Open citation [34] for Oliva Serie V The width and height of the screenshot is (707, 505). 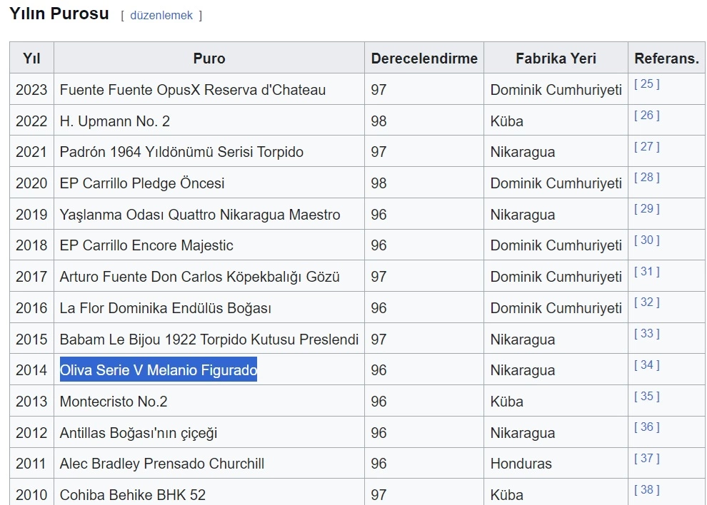point(646,365)
